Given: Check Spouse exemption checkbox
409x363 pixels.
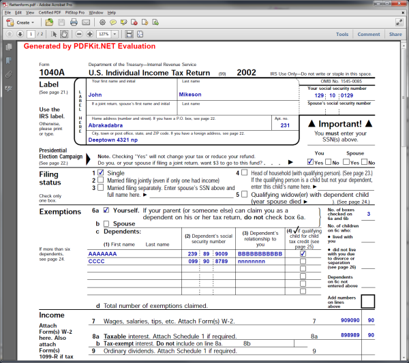Looking at the screenshot, I should [x=106, y=223].
